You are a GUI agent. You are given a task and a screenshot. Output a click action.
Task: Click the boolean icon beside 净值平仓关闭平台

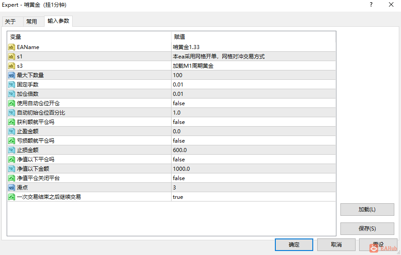point(12,178)
